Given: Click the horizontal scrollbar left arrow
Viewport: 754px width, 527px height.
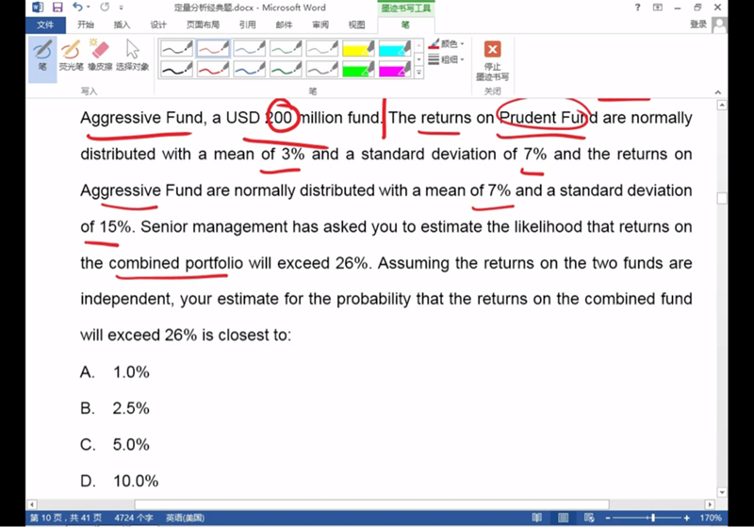Looking at the screenshot, I should click(x=32, y=504).
